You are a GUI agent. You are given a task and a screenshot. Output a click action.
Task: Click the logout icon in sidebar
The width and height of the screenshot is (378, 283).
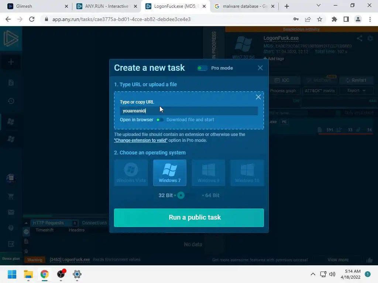11,244
